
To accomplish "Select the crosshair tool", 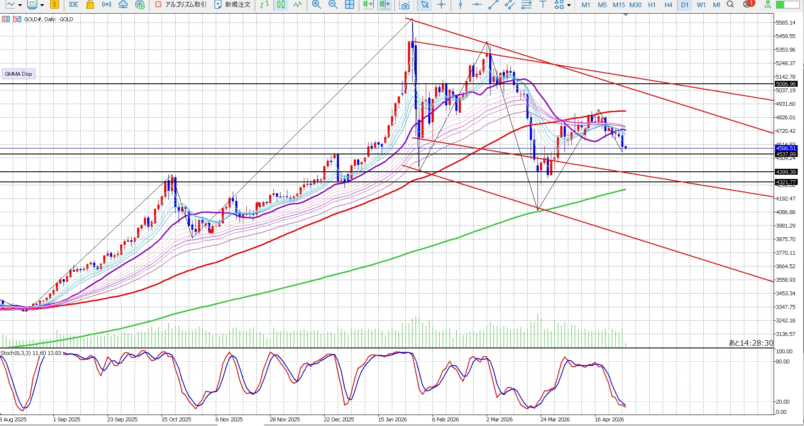I will [x=441, y=5].
